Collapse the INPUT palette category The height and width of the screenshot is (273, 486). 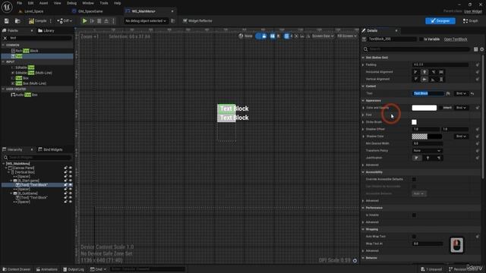[x=3, y=62]
